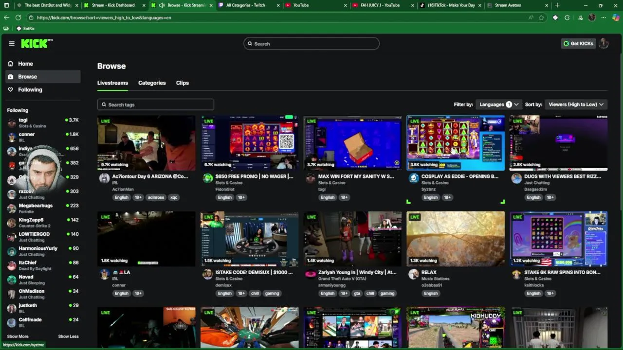Click ItzChief avatar in Following list

[x=12, y=265]
